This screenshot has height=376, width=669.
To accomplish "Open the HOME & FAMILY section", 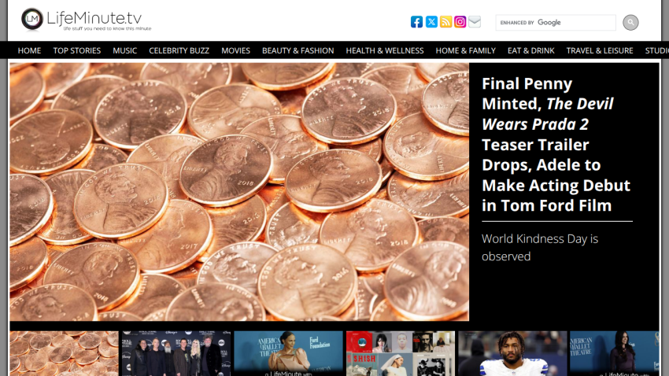I will [465, 50].
